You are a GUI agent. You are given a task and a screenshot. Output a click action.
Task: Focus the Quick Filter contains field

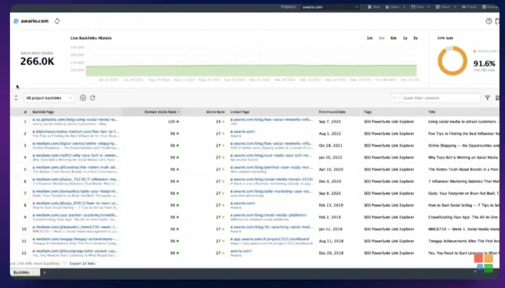point(441,98)
